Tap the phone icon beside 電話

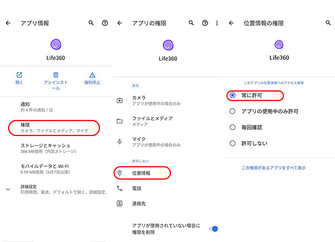point(119,188)
